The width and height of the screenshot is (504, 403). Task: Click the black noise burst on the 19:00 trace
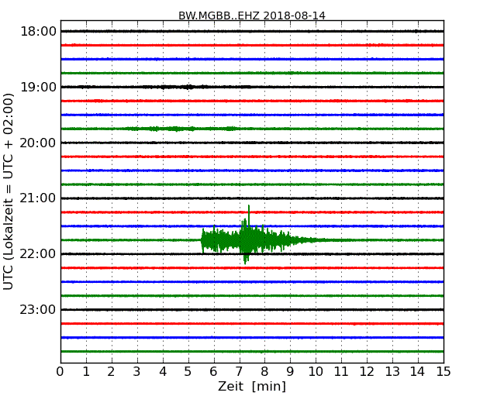[x=190, y=87]
